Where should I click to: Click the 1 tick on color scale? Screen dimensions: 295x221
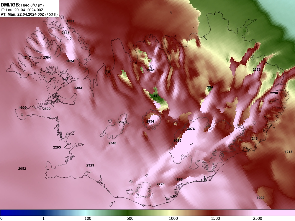[x=43, y=218]
